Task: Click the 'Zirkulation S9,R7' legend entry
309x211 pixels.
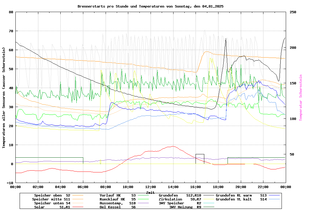Action: pyautogui.click(x=180, y=199)
